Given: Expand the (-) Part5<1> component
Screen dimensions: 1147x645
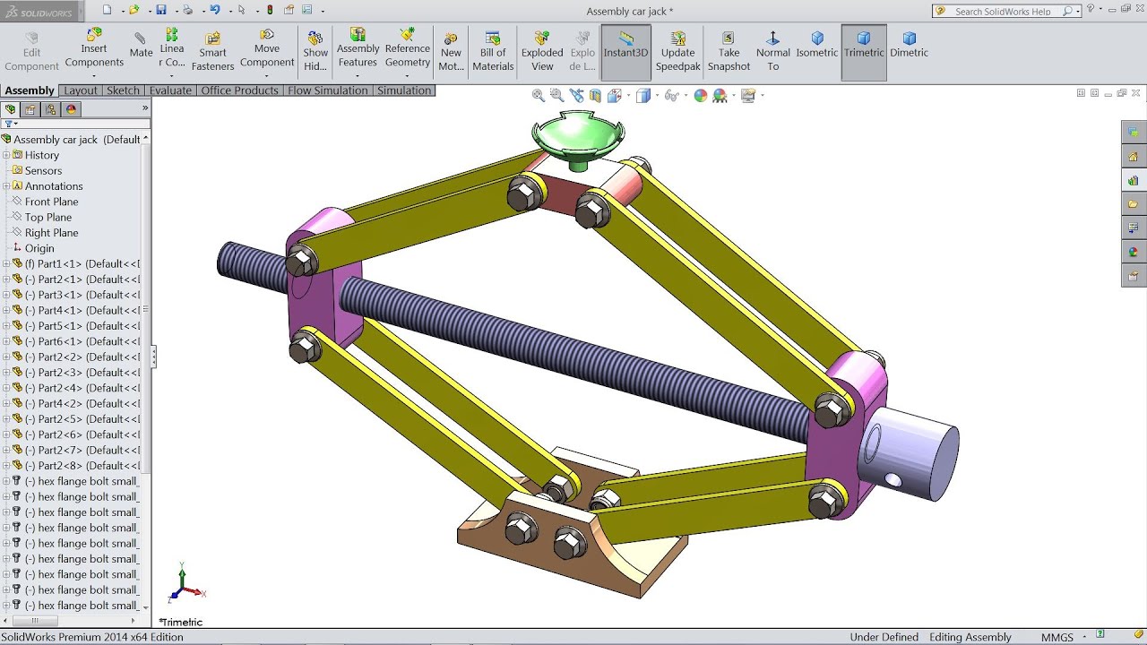Looking at the screenshot, I should pyautogui.click(x=6, y=326).
